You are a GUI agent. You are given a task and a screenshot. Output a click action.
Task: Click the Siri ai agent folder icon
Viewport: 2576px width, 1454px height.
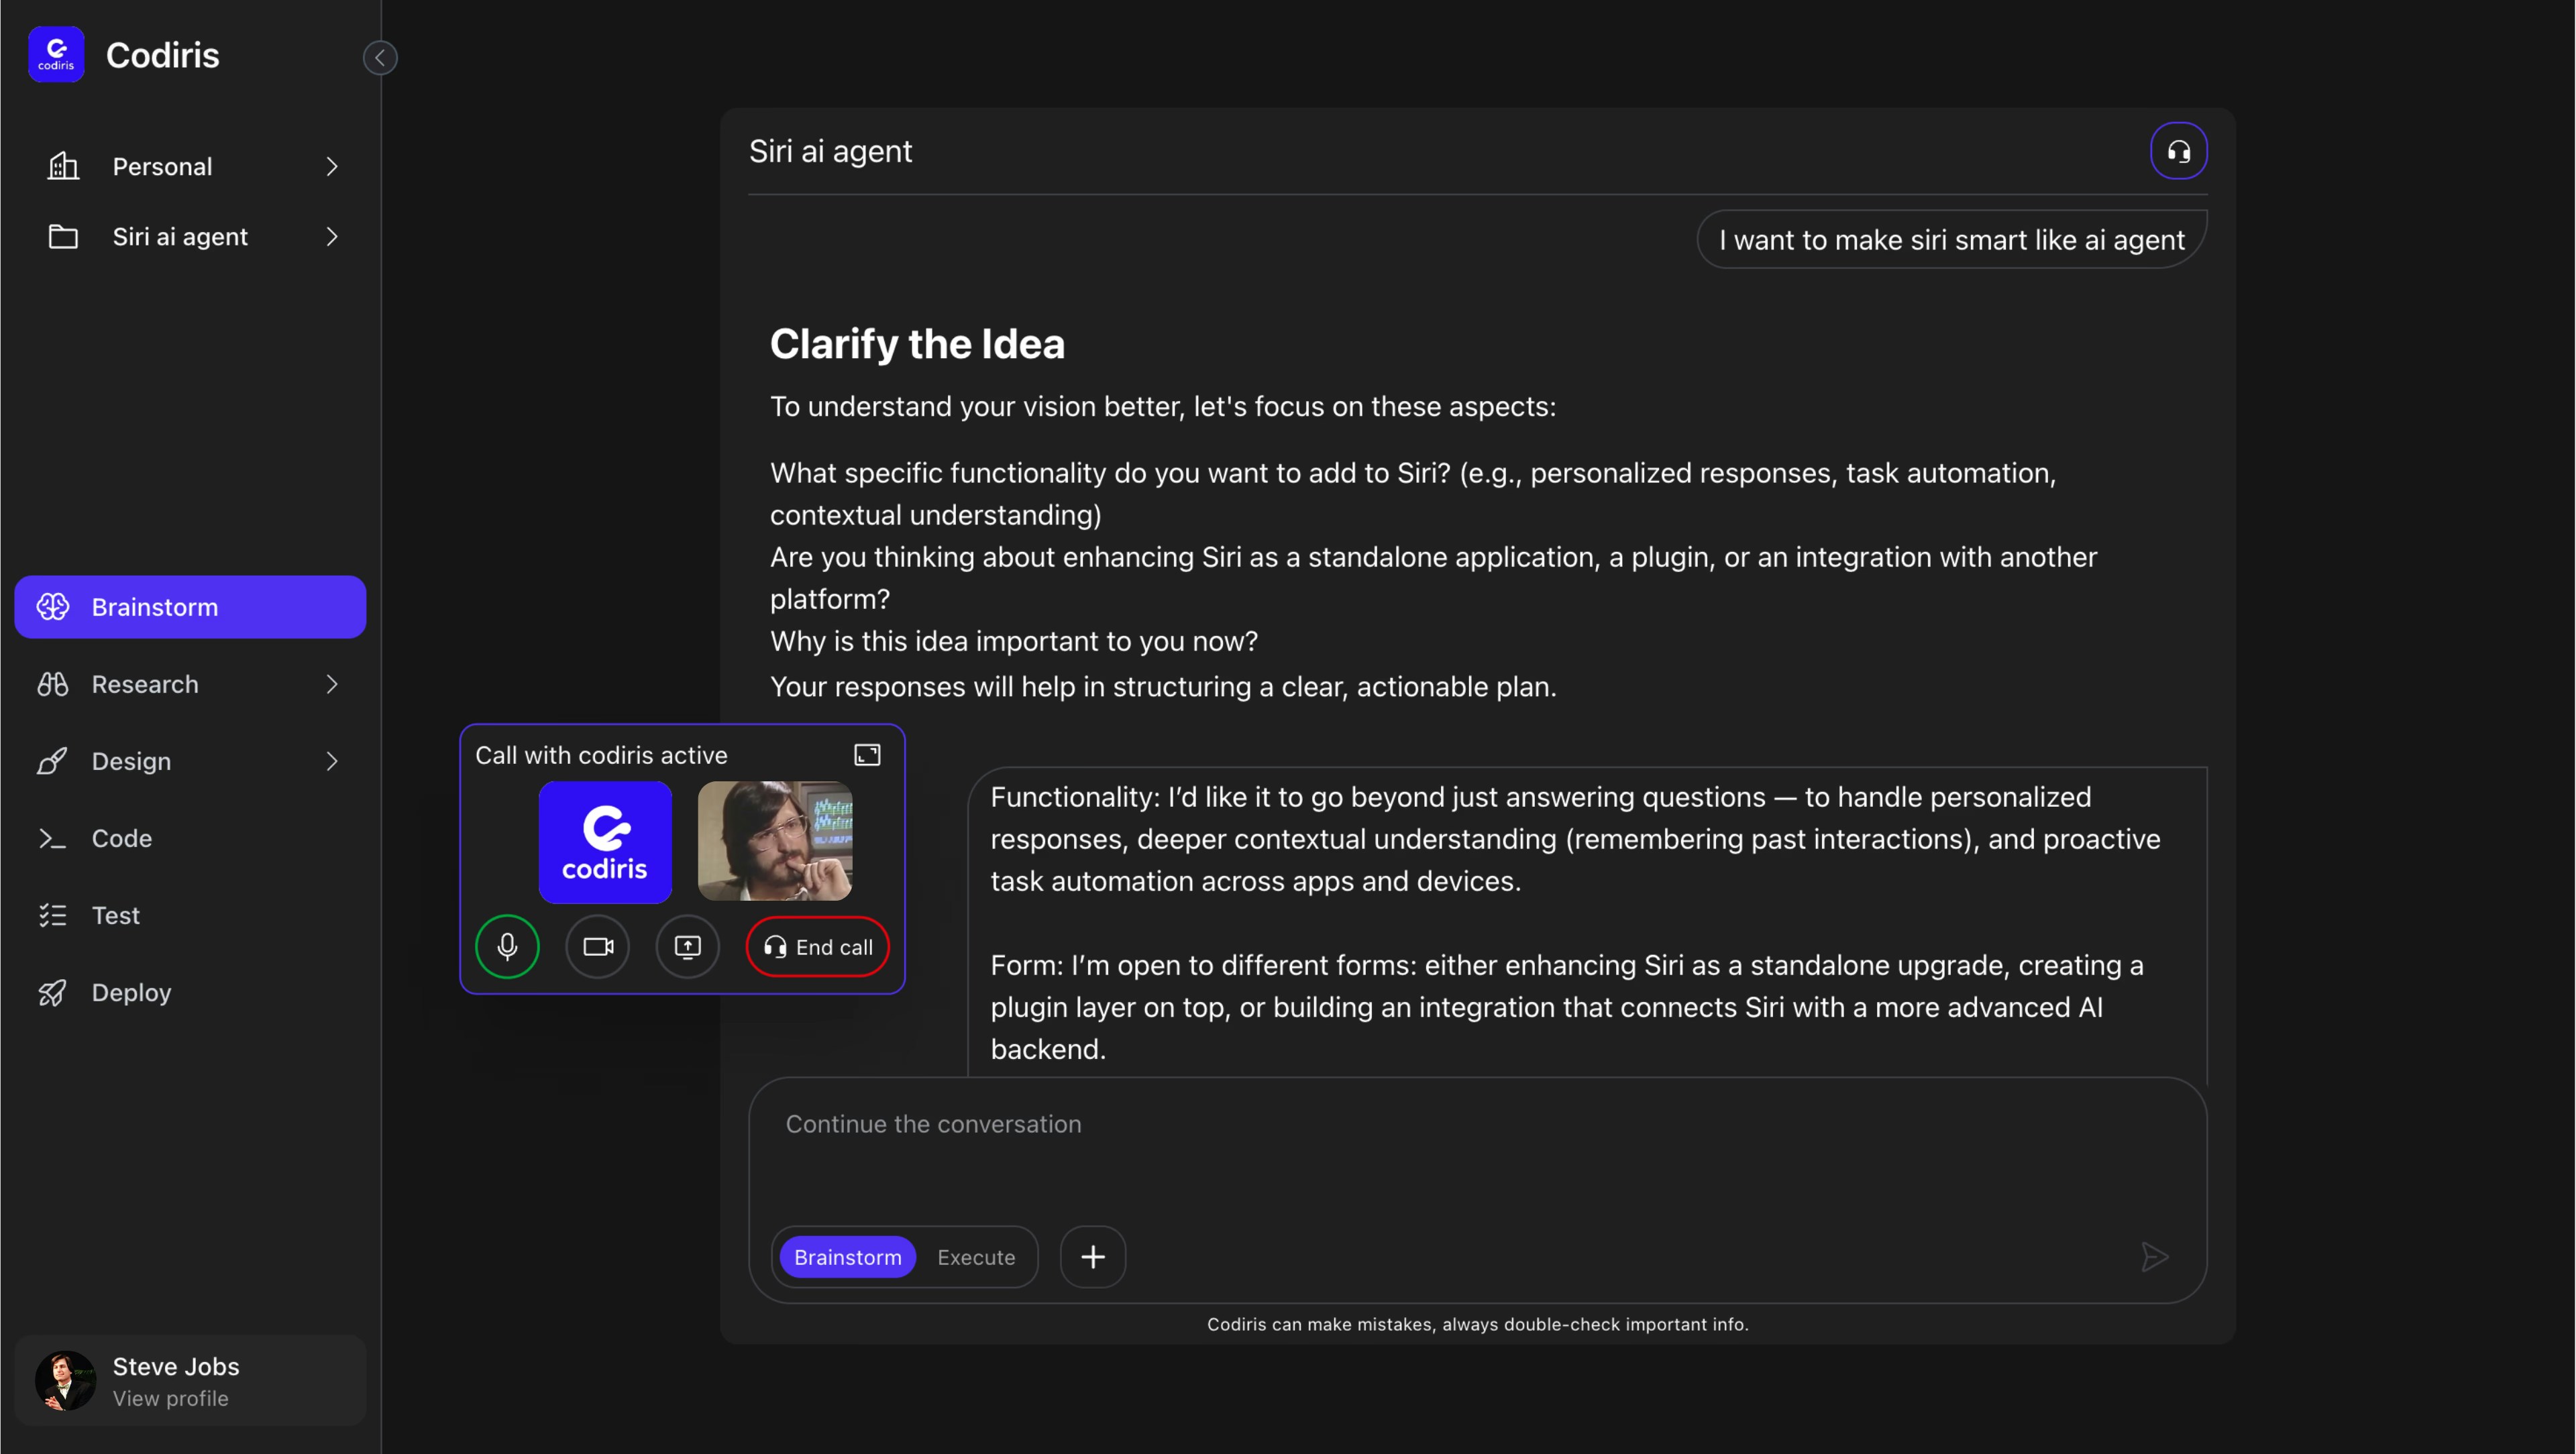63,236
